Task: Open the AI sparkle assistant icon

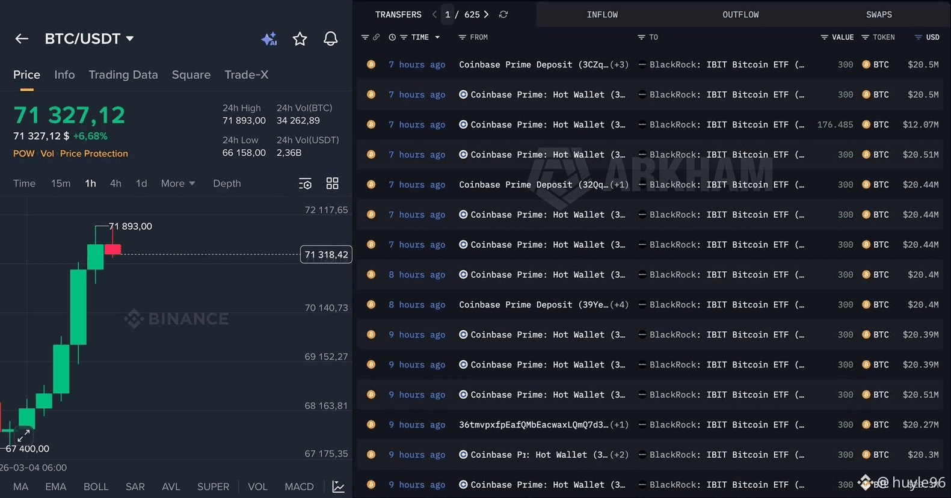Action: point(269,39)
